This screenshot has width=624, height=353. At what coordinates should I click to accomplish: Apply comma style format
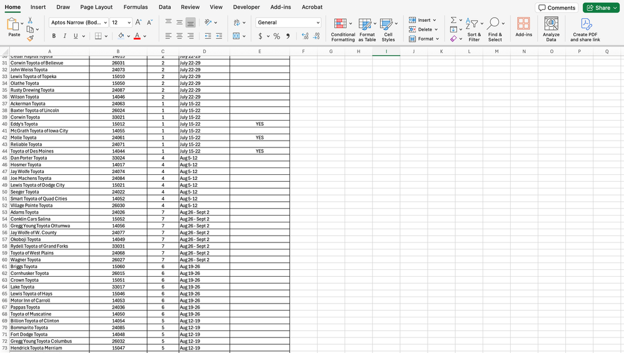pyautogui.click(x=288, y=36)
